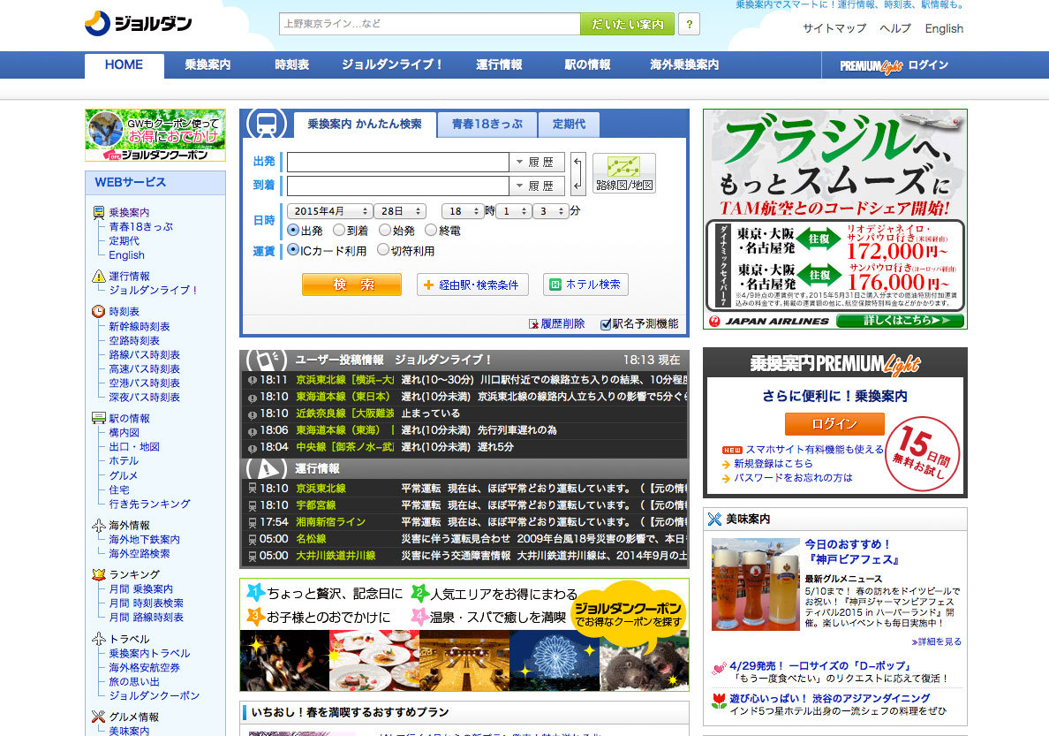Viewport: 1049px width, 736px height.
Task: Click the airplane icon beside 海外情報
Action: coord(98,525)
